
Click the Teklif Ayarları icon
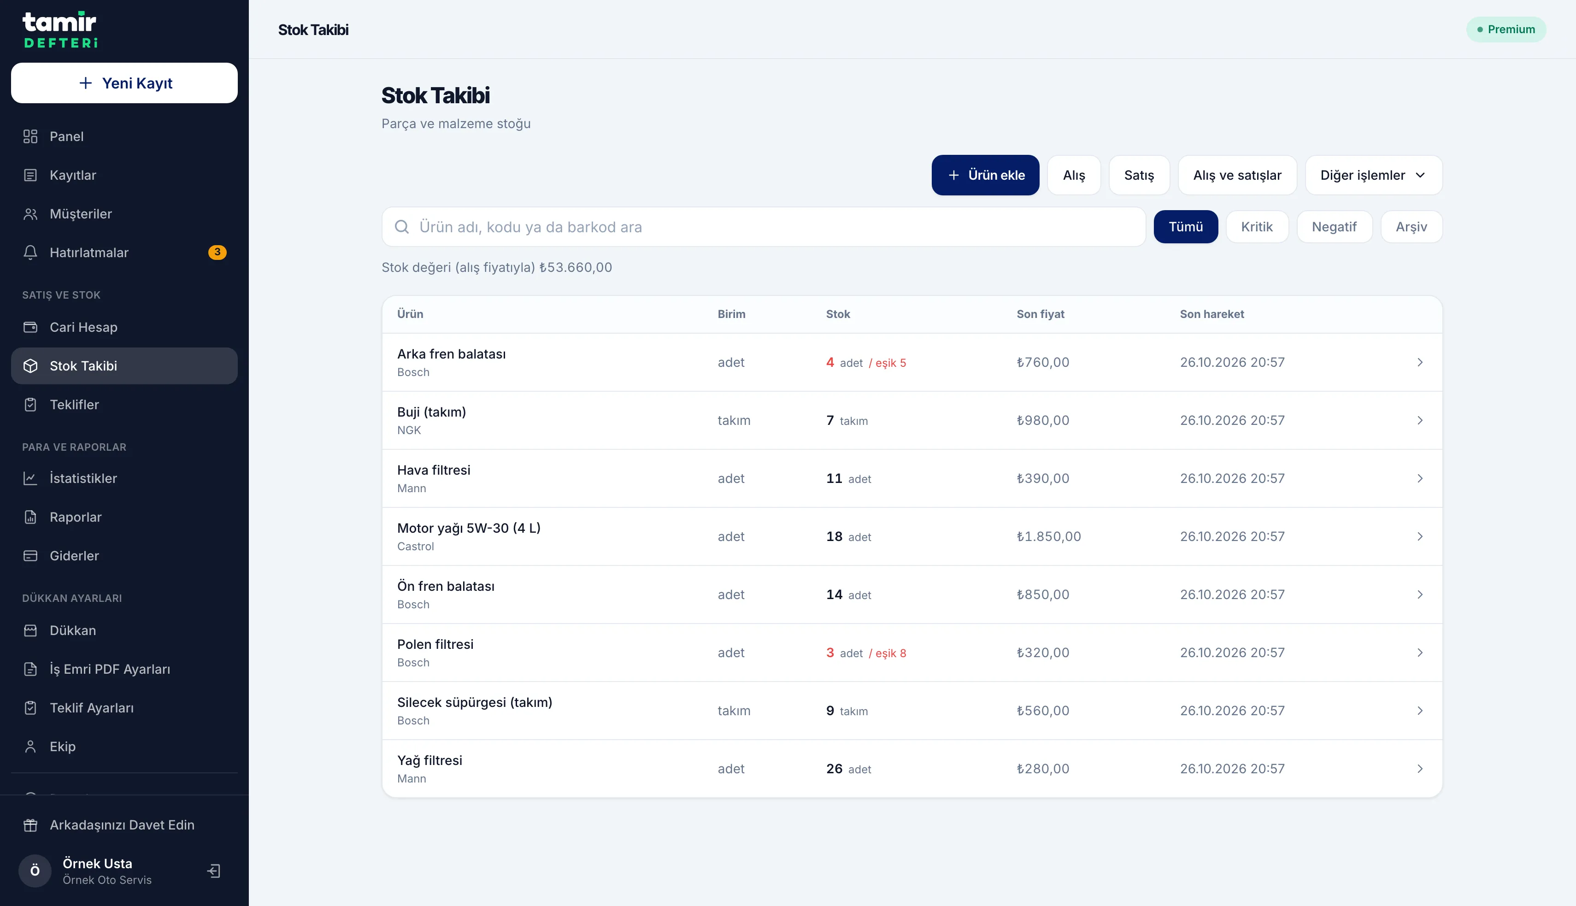pyautogui.click(x=30, y=708)
